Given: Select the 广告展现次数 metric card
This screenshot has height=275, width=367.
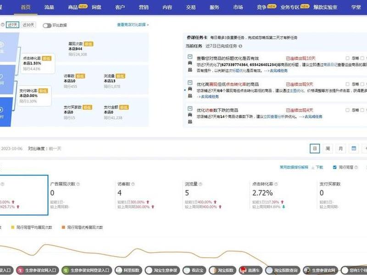Looking at the screenshot, I should 82,195.
